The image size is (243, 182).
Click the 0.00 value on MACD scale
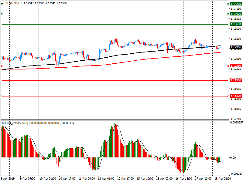pyautogui.click(x=233, y=158)
